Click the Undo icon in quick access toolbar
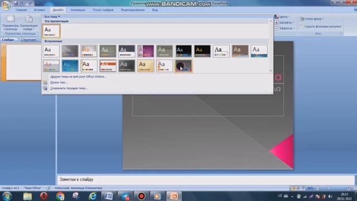The width and height of the screenshot is (357, 201). point(22,3)
